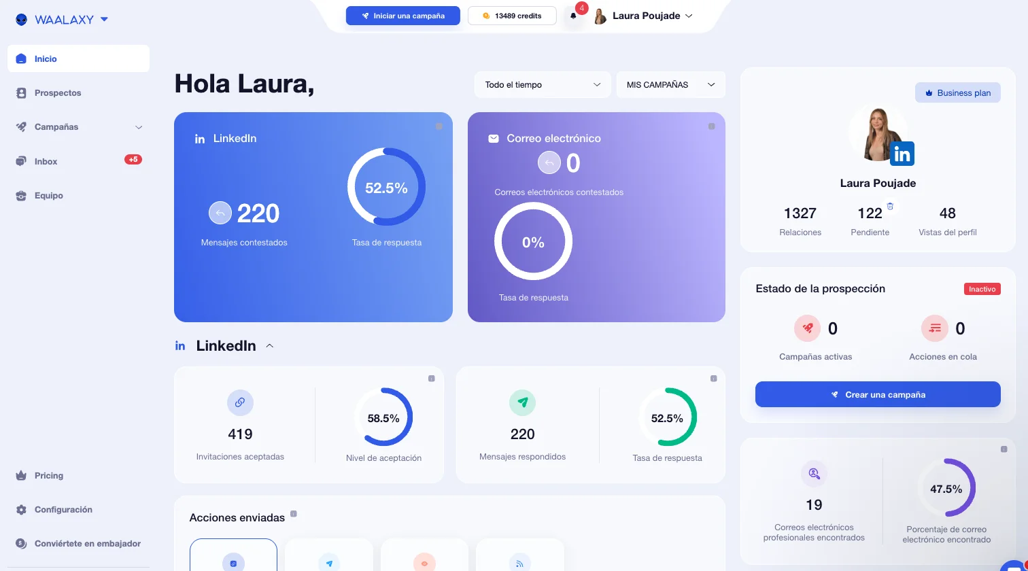
Task: Click Laura Poujade's large profile photo
Action: [x=878, y=133]
